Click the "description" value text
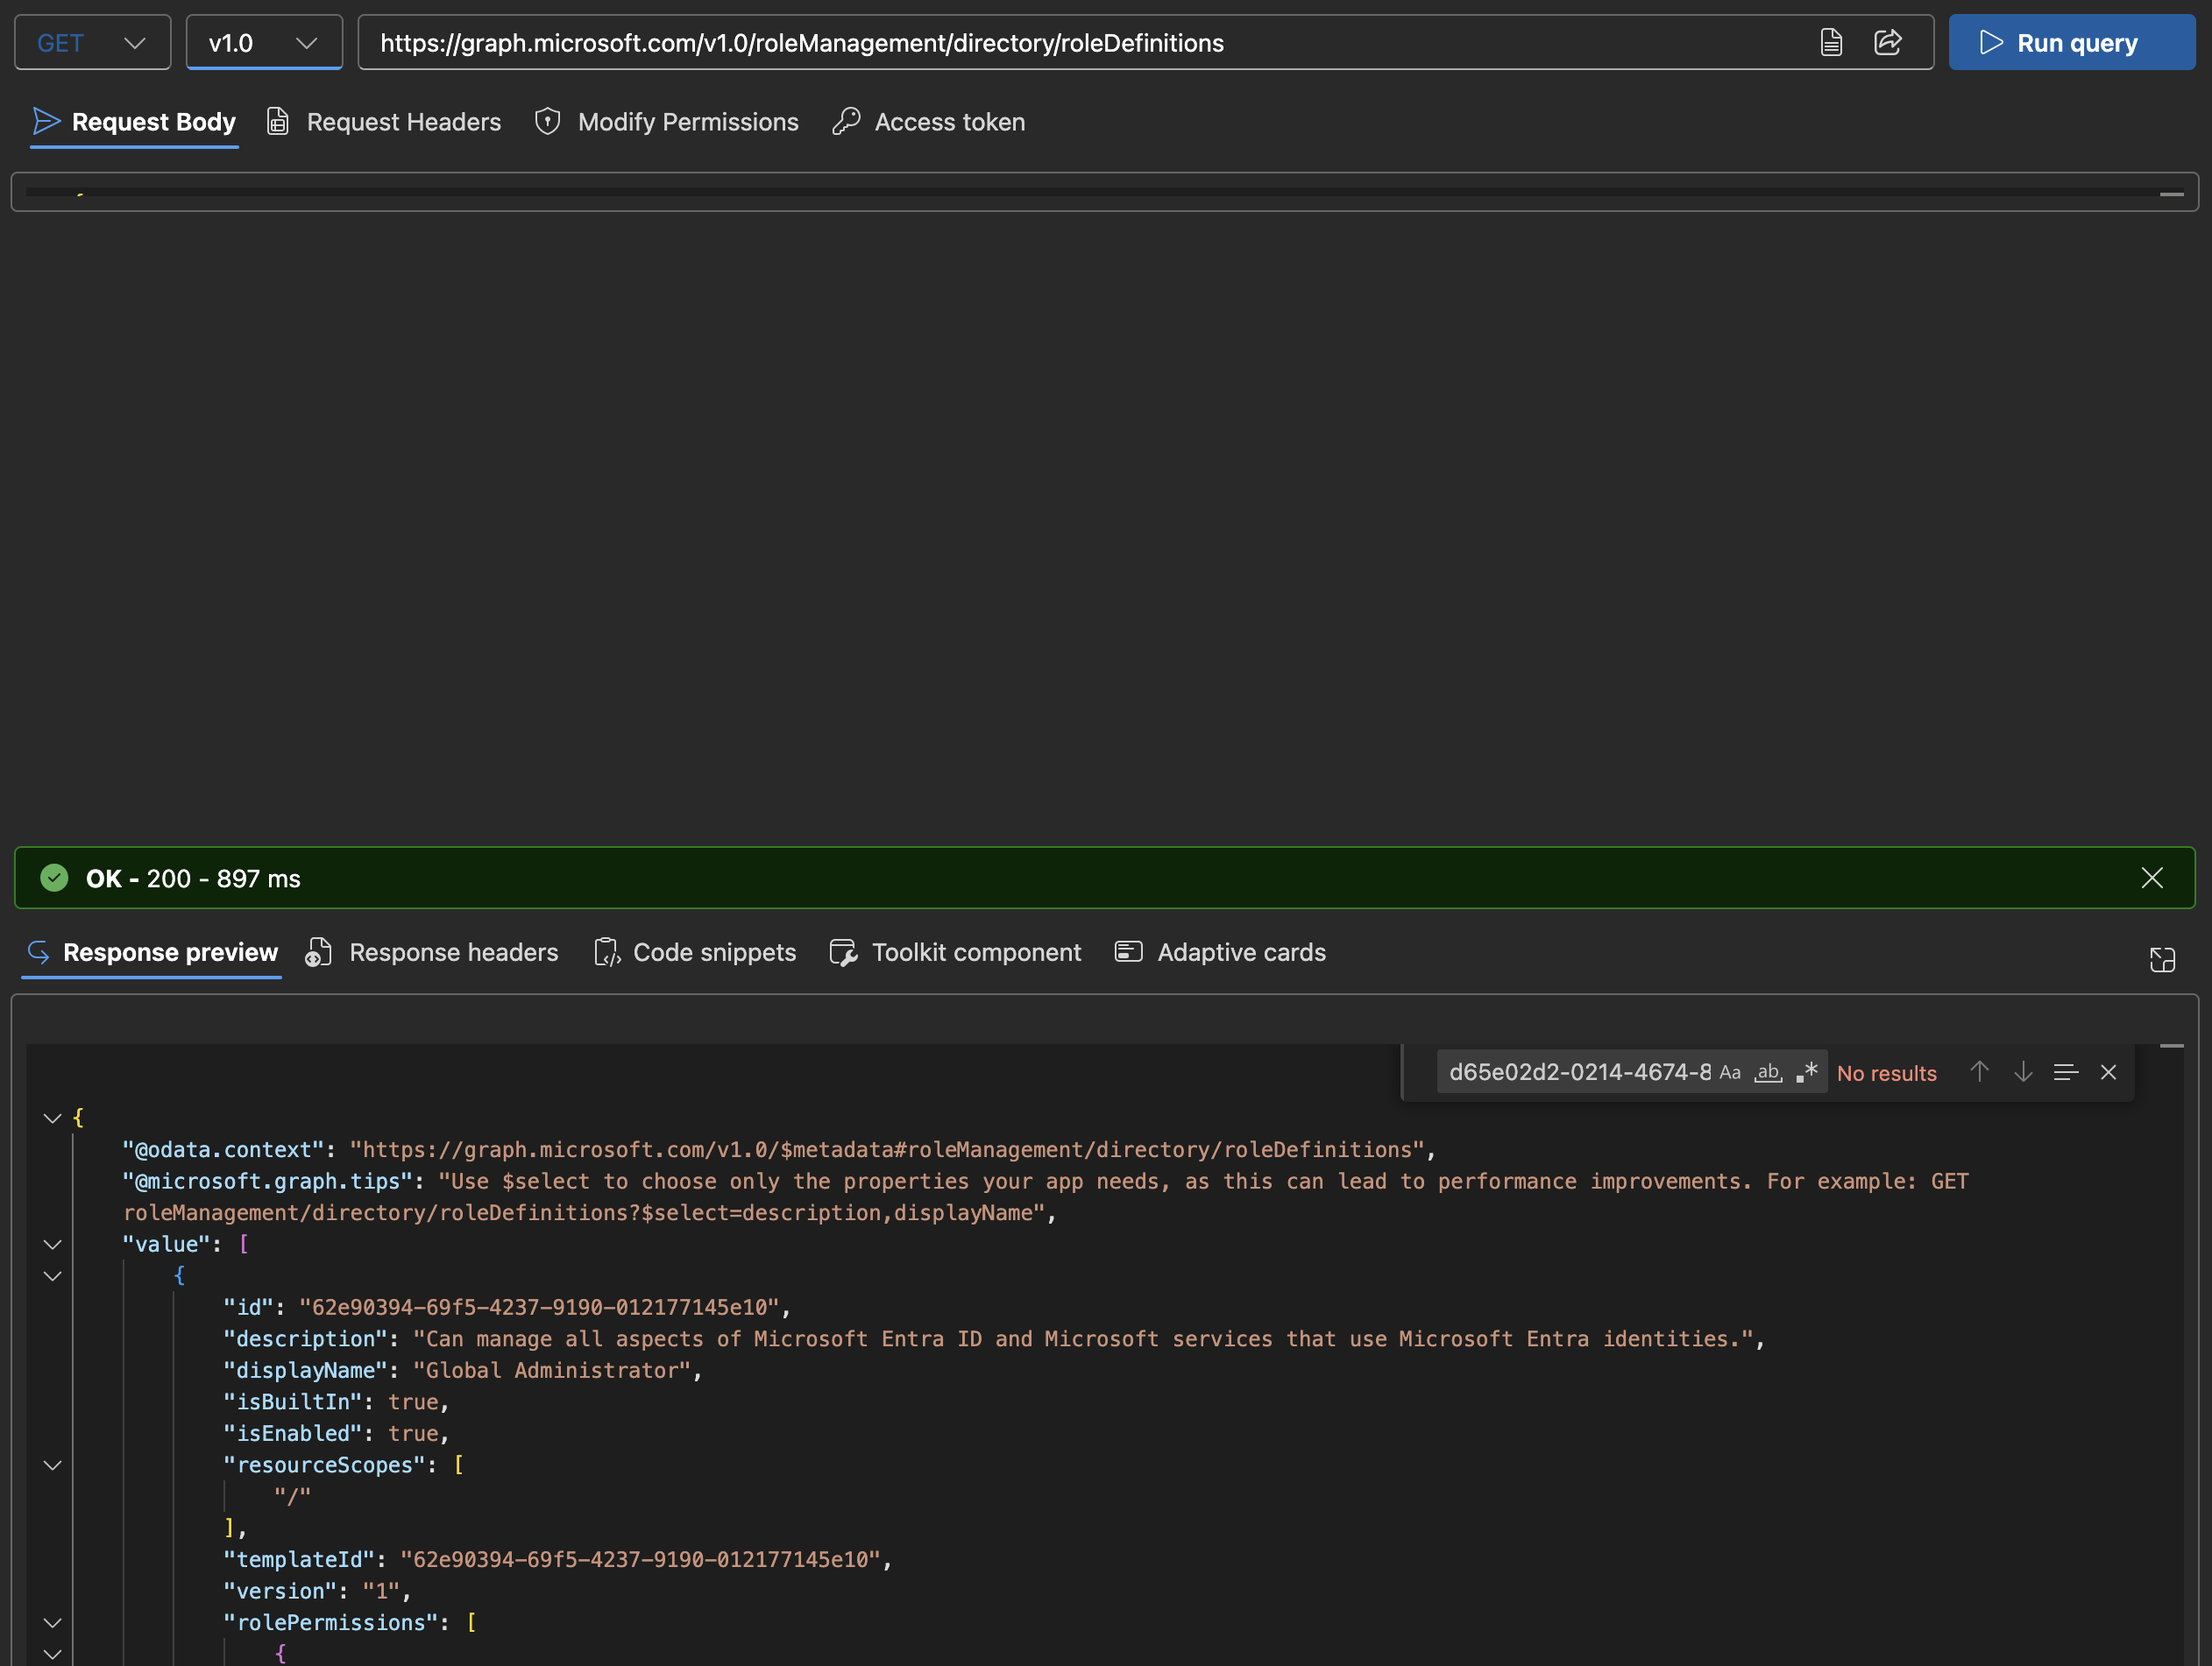Screen dimensions: 2212x1666 point(1083,1339)
